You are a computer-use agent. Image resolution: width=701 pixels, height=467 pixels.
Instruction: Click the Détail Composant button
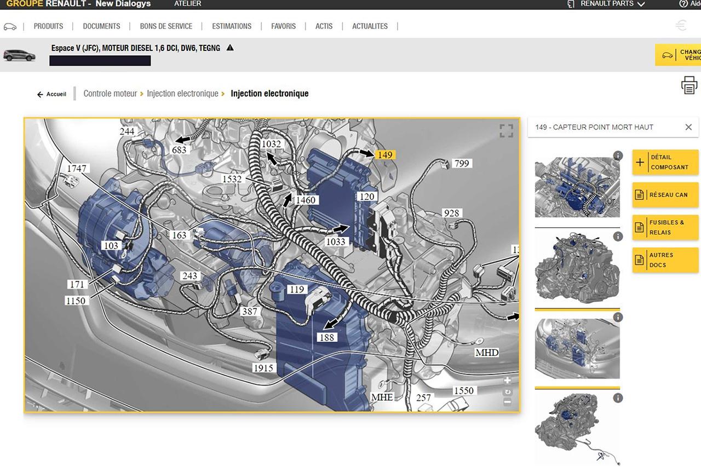tap(665, 162)
